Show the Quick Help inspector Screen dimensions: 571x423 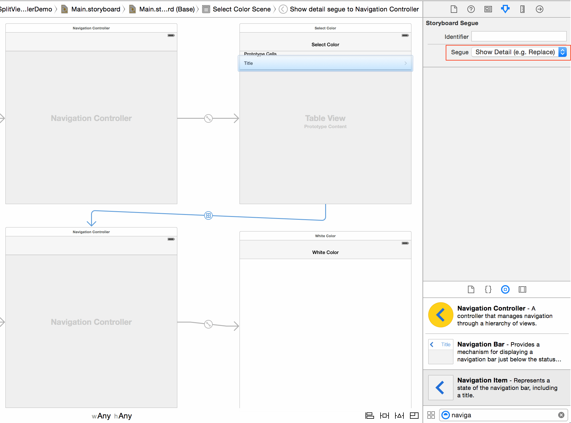(471, 9)
